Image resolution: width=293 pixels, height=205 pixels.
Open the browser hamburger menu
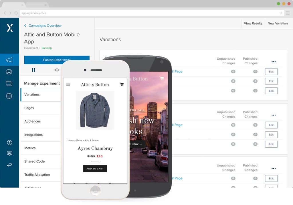pyautogui.click(x=288, y=13)
